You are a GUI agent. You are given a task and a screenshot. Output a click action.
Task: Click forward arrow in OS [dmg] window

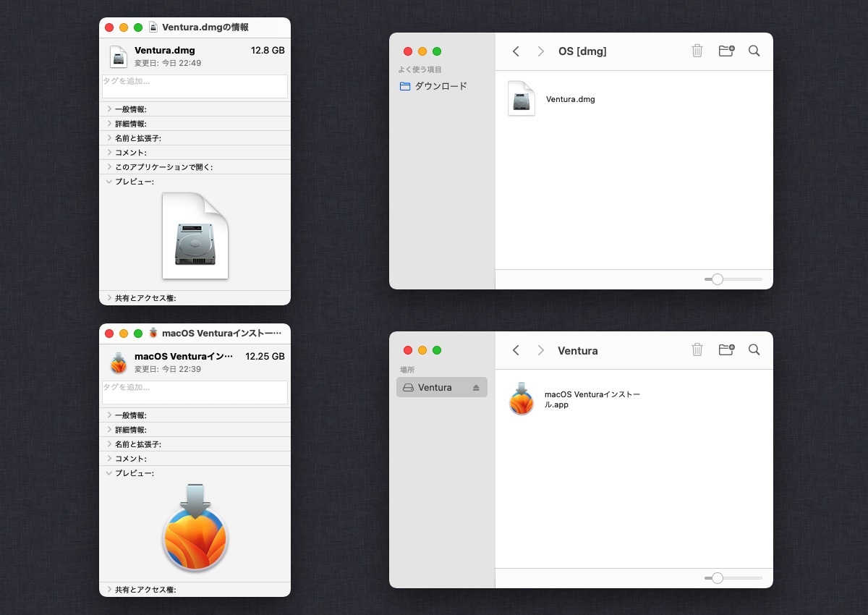coord(541,51)
